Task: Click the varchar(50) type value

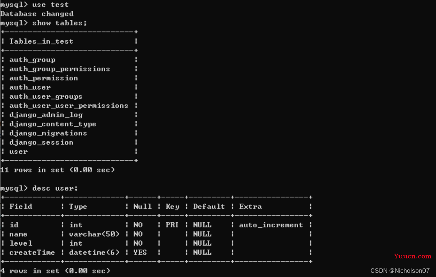Action: click(94, 234)
